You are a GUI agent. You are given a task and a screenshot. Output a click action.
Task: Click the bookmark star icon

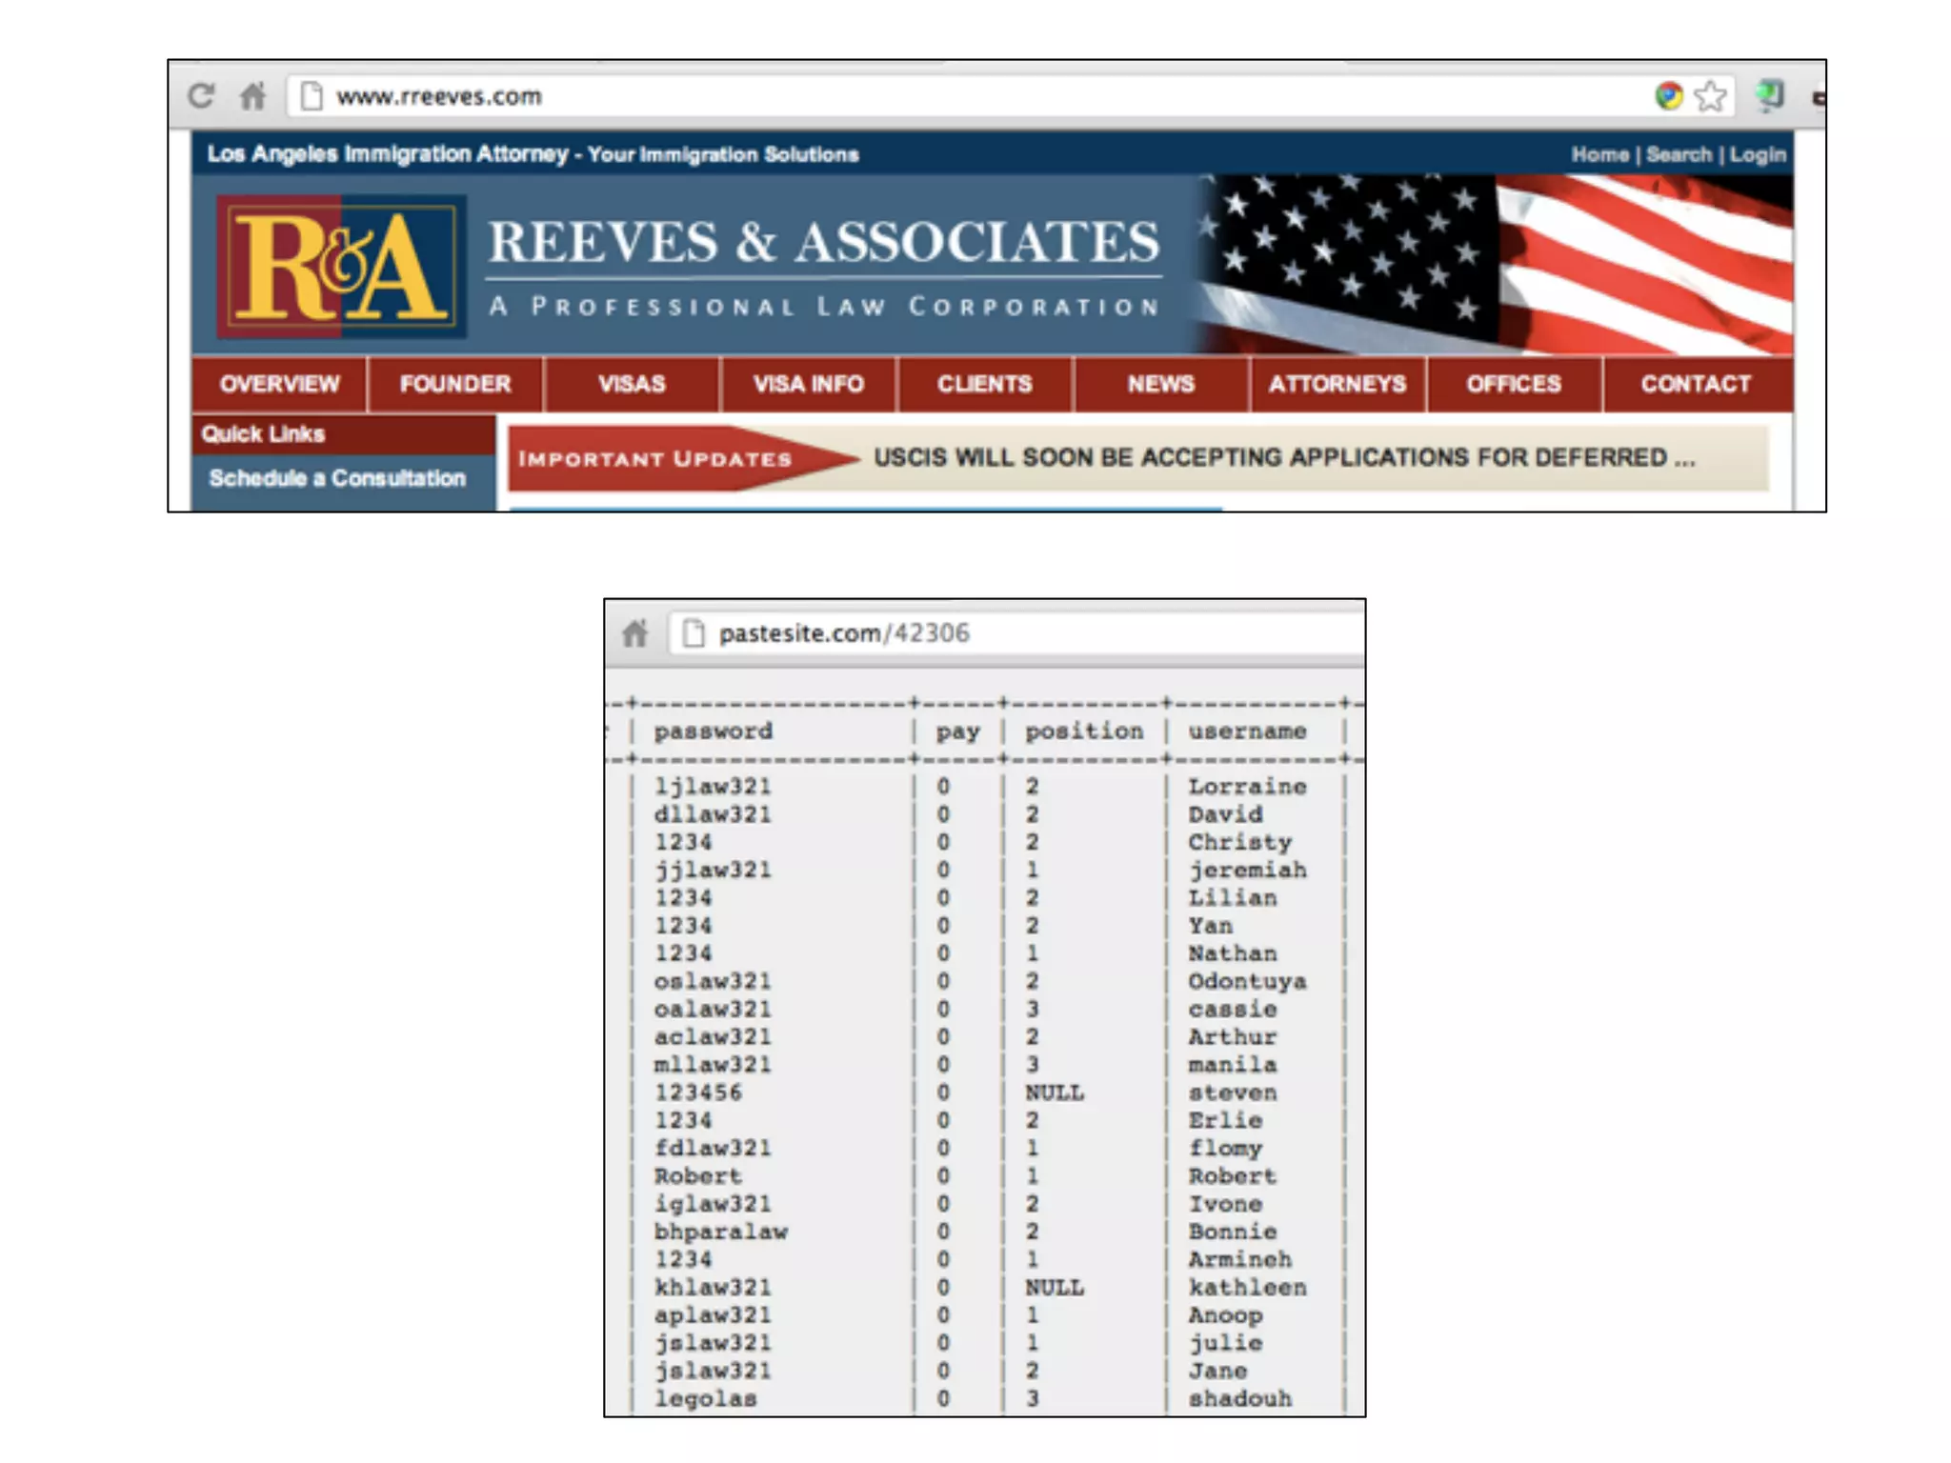click(x=1711, y=96)
